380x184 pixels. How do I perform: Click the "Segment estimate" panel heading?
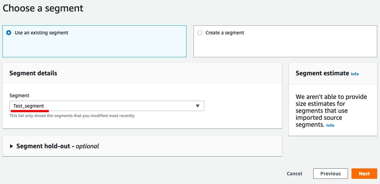click(322, 73)
